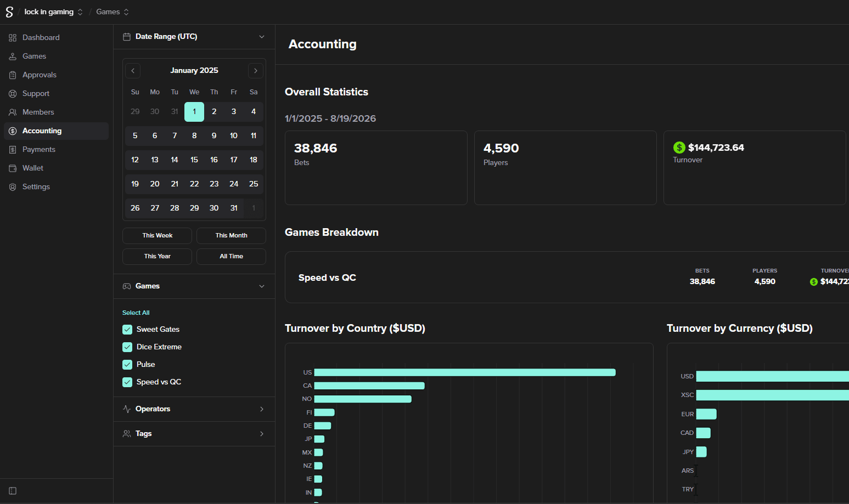Viewport: 849px width, 504px height.
Task: Click the Members people icon
Action: (x=13, y=112)
